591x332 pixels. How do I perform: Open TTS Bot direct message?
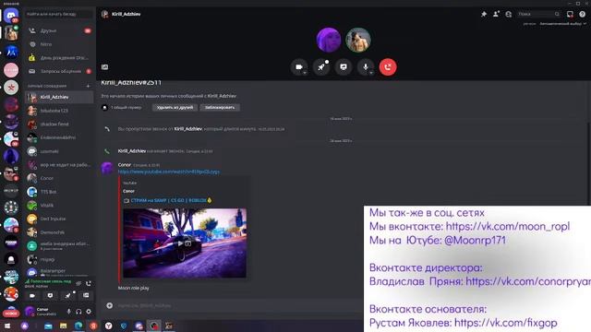(59, 192)
